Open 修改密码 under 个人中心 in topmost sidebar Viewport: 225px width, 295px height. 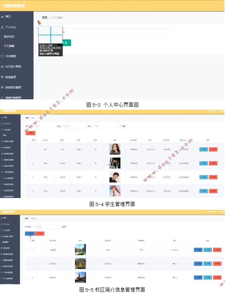click(x=9, y=37)
